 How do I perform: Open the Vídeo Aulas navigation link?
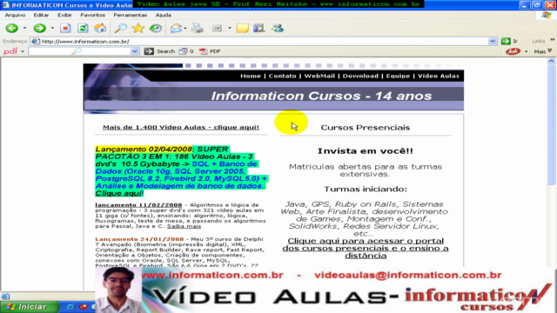click(439, 76)
